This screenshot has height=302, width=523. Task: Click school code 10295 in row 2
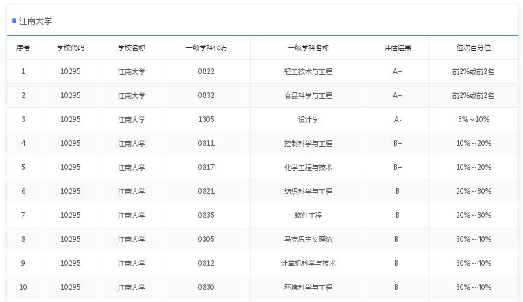coord(71,95)
